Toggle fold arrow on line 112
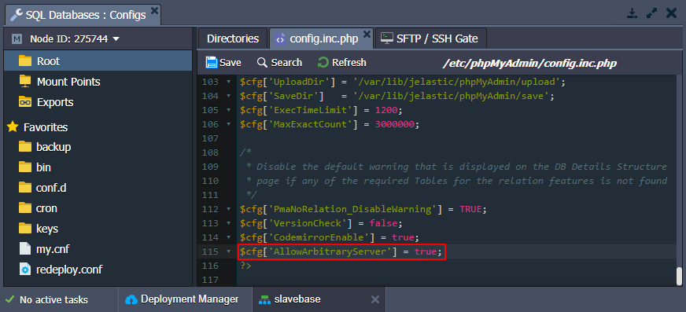Screen dimensions: 686x312 [x=228, y=209]
